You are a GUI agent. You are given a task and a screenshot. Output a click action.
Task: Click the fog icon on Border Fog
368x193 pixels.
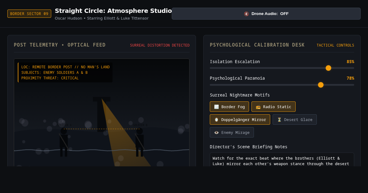tap(217, 107)
